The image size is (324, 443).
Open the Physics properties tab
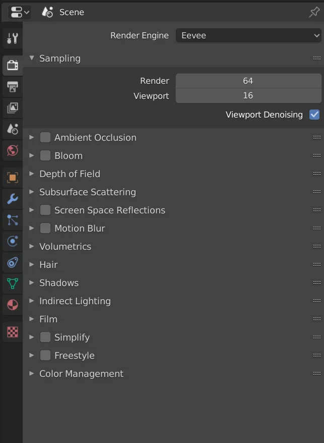(12, 241)
